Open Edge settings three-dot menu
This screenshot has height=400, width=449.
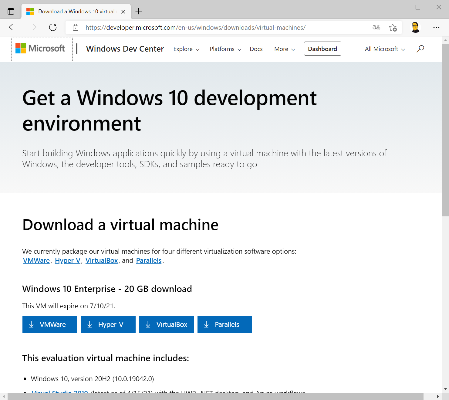click(436, 27)
